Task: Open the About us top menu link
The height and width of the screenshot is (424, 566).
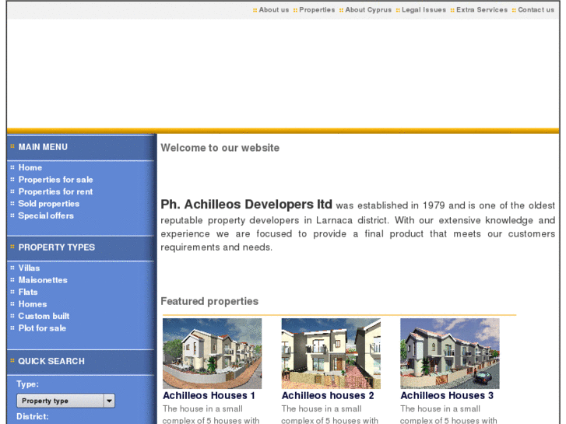Action: coord(273,10)
